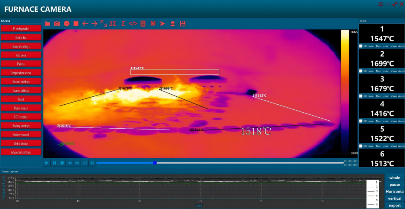Go back with the left arrow icon
Viewport: 405px width, 209px height.
(x=85, y=24)
